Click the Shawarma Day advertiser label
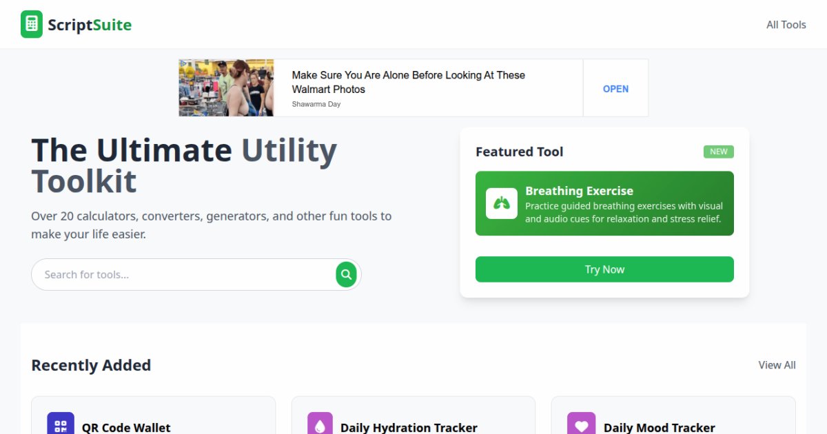This screenshot has width=827, height=434. [316, 104]
